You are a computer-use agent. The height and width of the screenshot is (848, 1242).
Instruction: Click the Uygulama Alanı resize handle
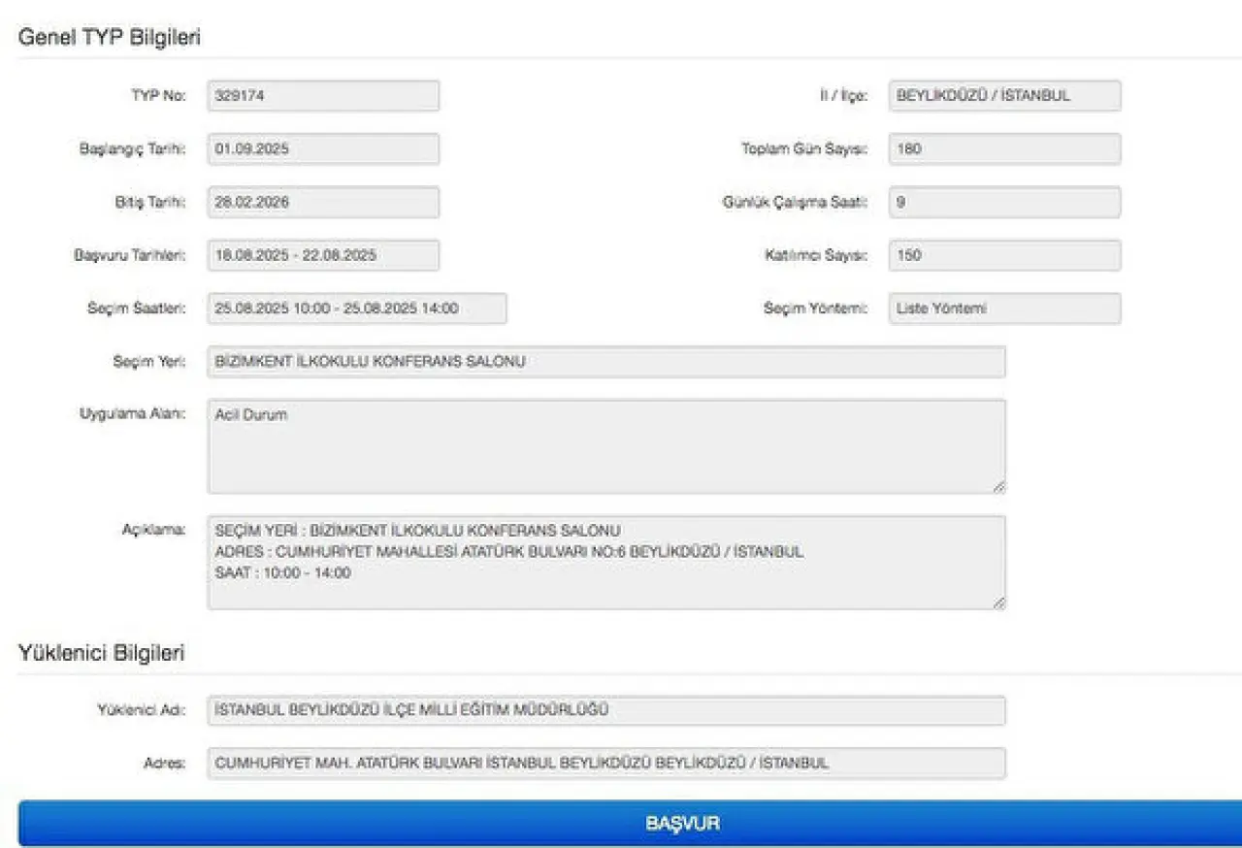998,486
